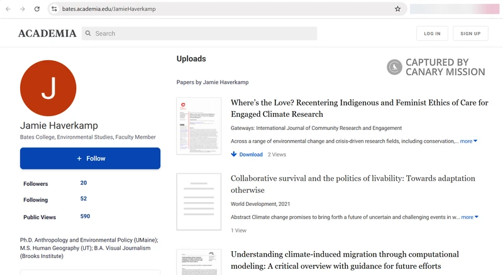Click the browser forward arrow
Viewport: 503px width, 275px height.
click(x=23, y=9)
